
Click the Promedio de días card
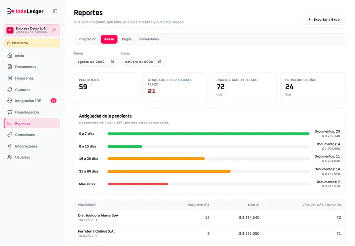click(313, 87)
